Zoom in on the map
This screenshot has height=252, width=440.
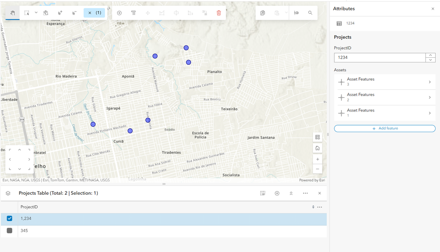(318, 159)
